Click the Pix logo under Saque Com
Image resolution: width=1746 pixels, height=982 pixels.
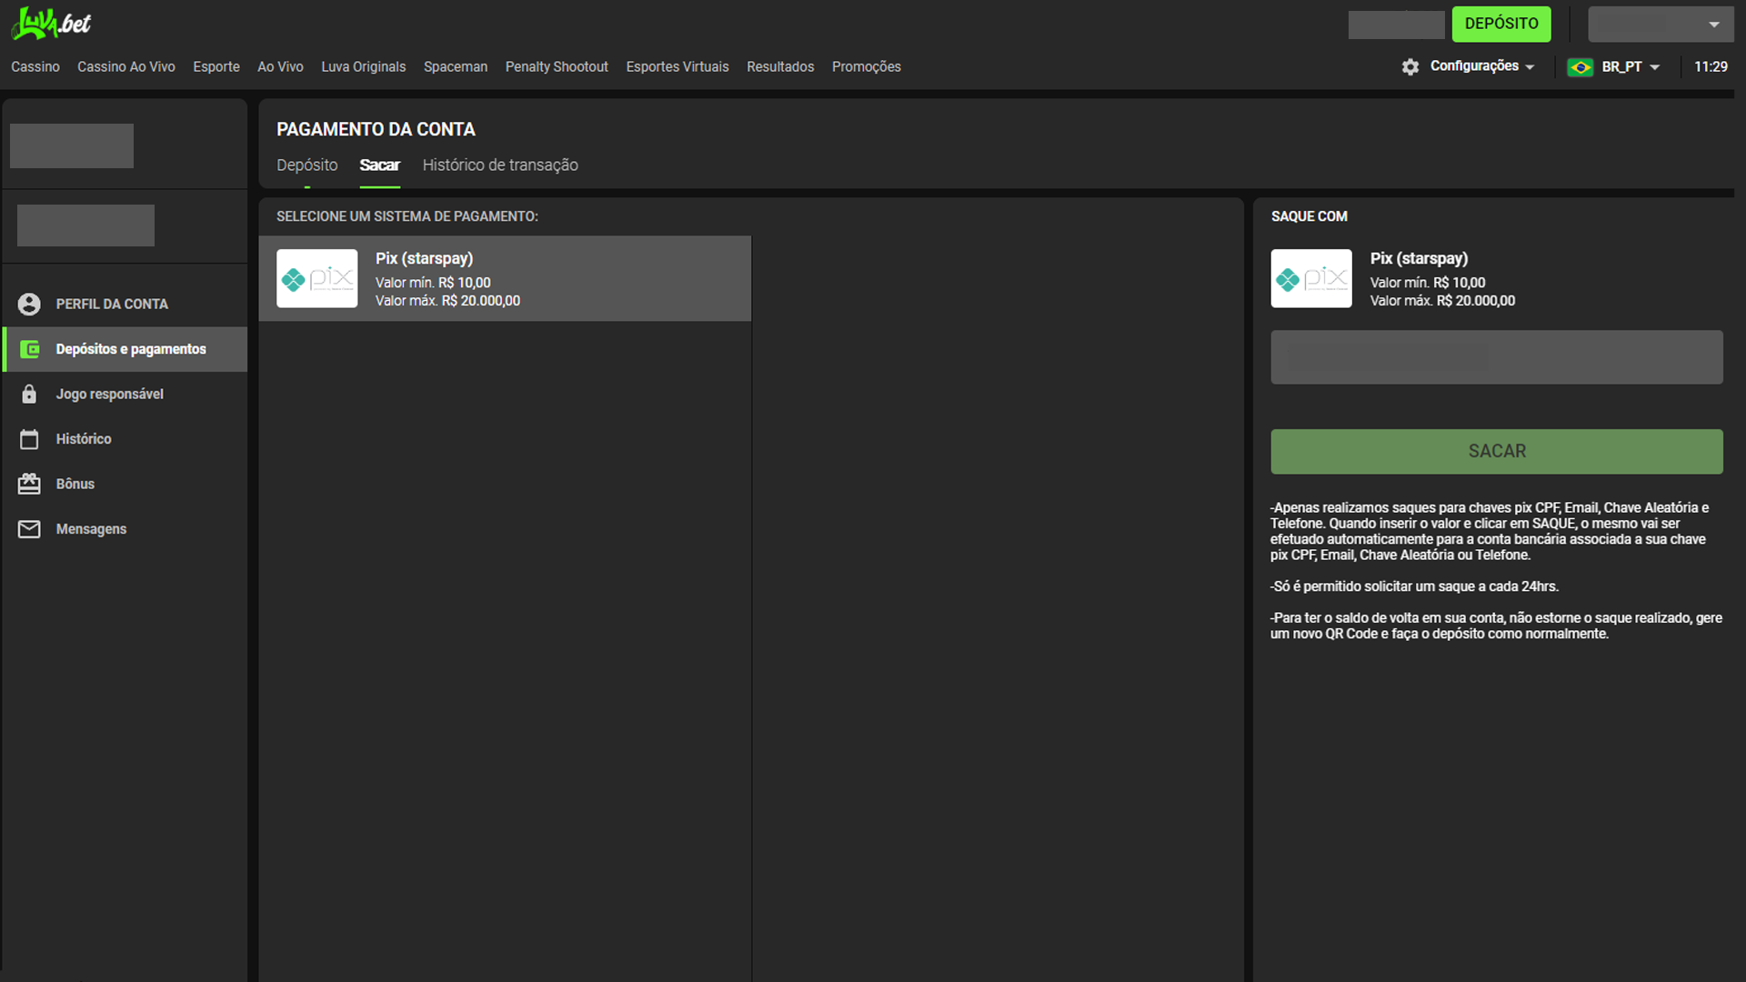[x=1311, y=278]
